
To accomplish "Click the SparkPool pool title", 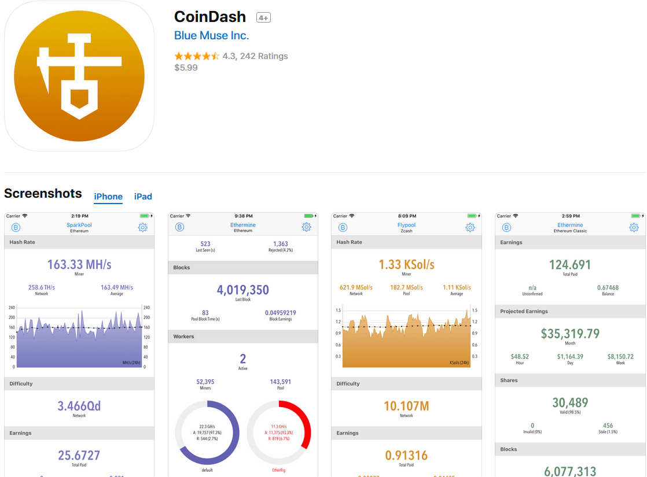I will (x=79, y=225).
